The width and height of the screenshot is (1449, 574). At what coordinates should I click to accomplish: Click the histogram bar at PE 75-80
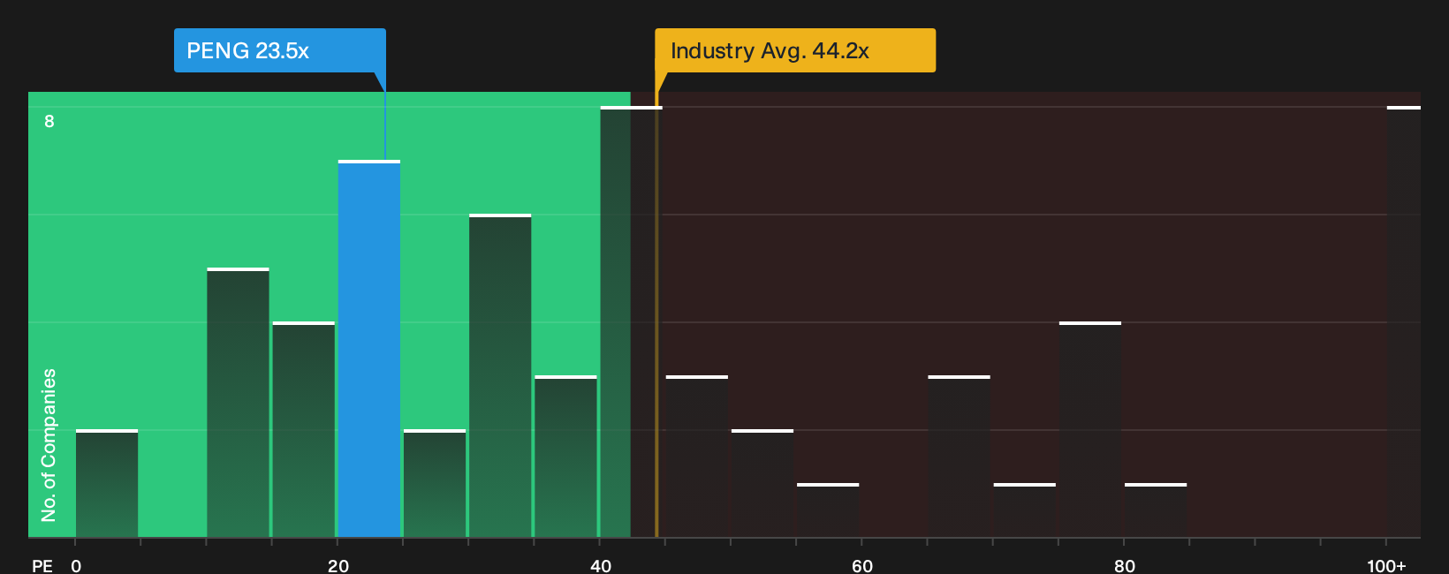pyautogui.click(x=1090, y=429)
